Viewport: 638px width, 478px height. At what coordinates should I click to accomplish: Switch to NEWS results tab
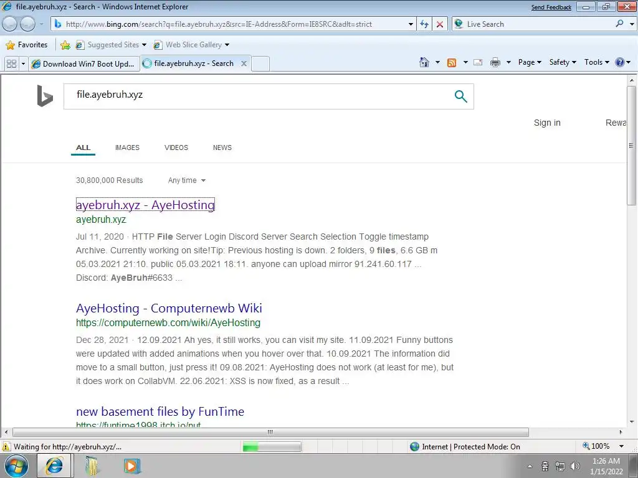coord(222,148)
